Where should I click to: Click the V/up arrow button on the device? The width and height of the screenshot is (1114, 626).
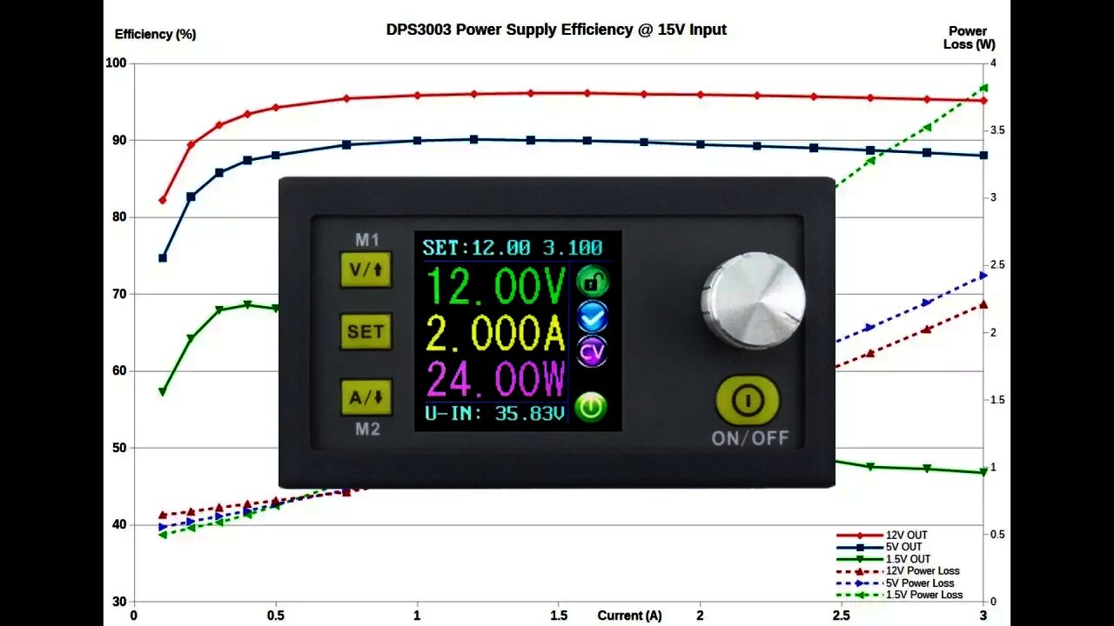pyautogui.click(x=366, y=270)
